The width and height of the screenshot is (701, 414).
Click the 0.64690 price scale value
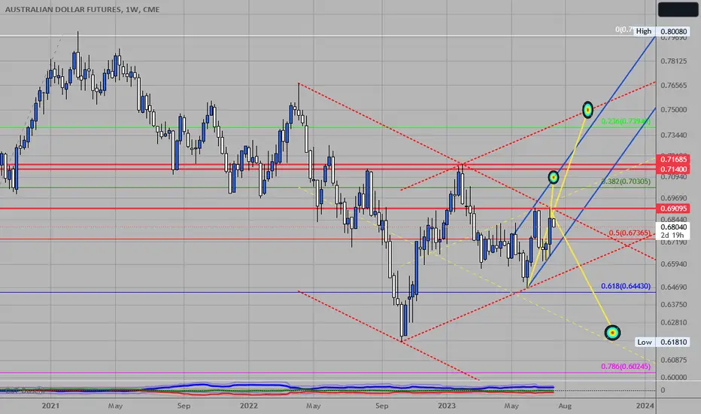coord(674,287)
